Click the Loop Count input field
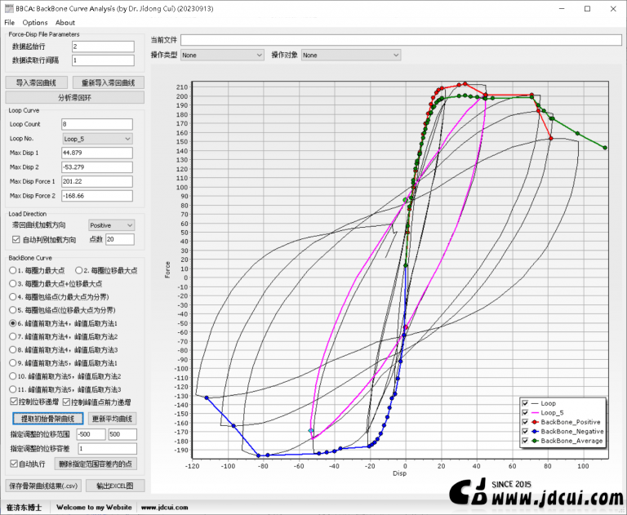This screenshot has width=627, height=515. pyautogui.click(x=96, y=125)
